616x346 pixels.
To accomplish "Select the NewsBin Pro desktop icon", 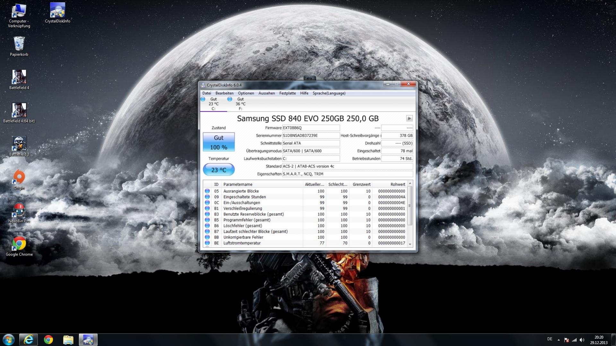I will (19, 213).
